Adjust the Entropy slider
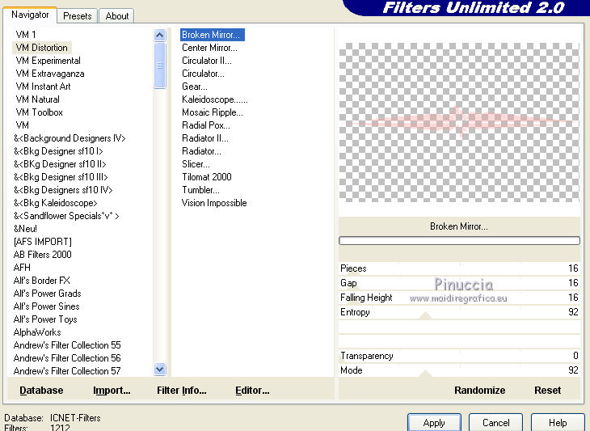The image size is (590, 431). [459, 312]
